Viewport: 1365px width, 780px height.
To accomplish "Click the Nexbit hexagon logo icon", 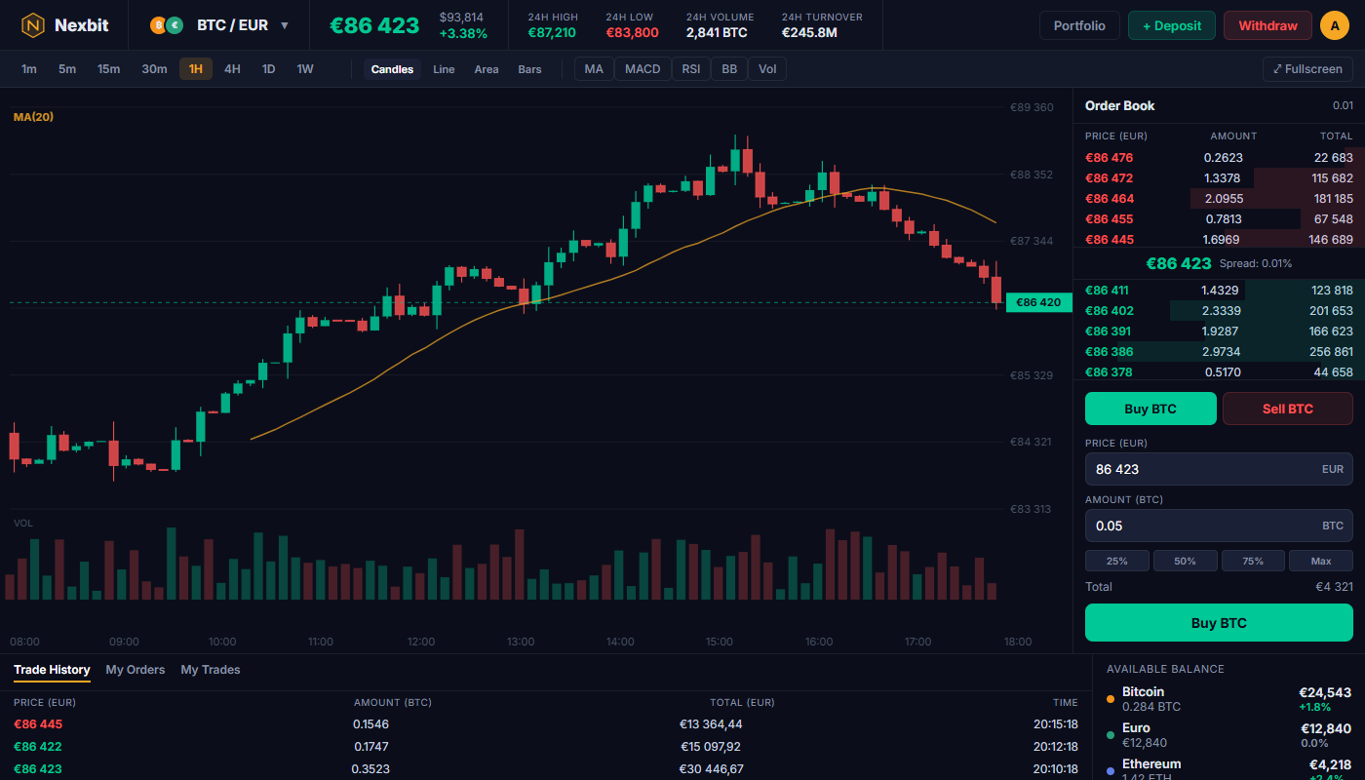I will (x=33, y=25).
